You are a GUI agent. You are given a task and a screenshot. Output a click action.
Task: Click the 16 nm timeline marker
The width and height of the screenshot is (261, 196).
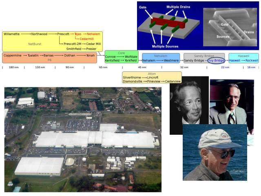(x=252, y=67)
